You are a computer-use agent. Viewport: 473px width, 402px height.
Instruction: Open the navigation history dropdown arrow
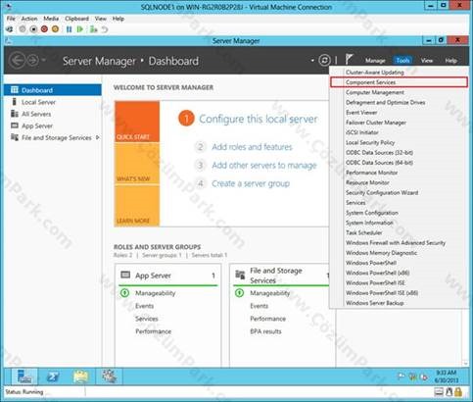[x=44, y=60]
